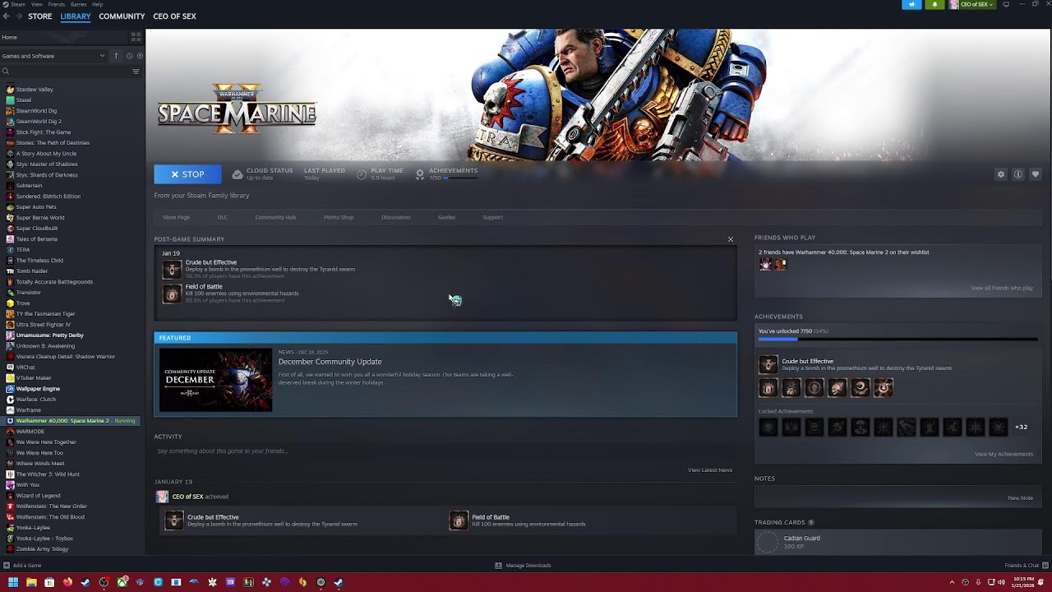Toggle favorite heart for Space Marine 2
Viewport: 1052px width, 592px height.
[1036, 174]
